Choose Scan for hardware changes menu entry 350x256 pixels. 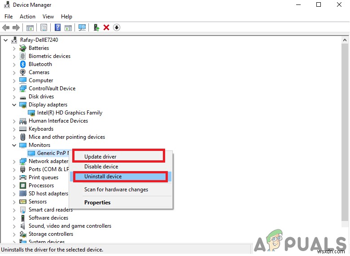click(121, 190)
